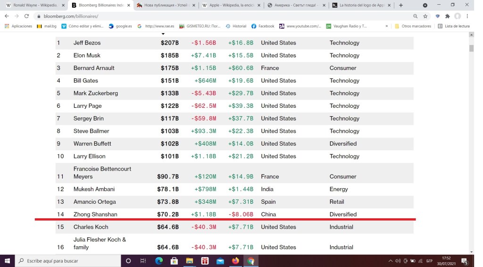This screenshot has height=267, width=483.
Task: Show hidden system tray icons
Action: coord(390,261)
